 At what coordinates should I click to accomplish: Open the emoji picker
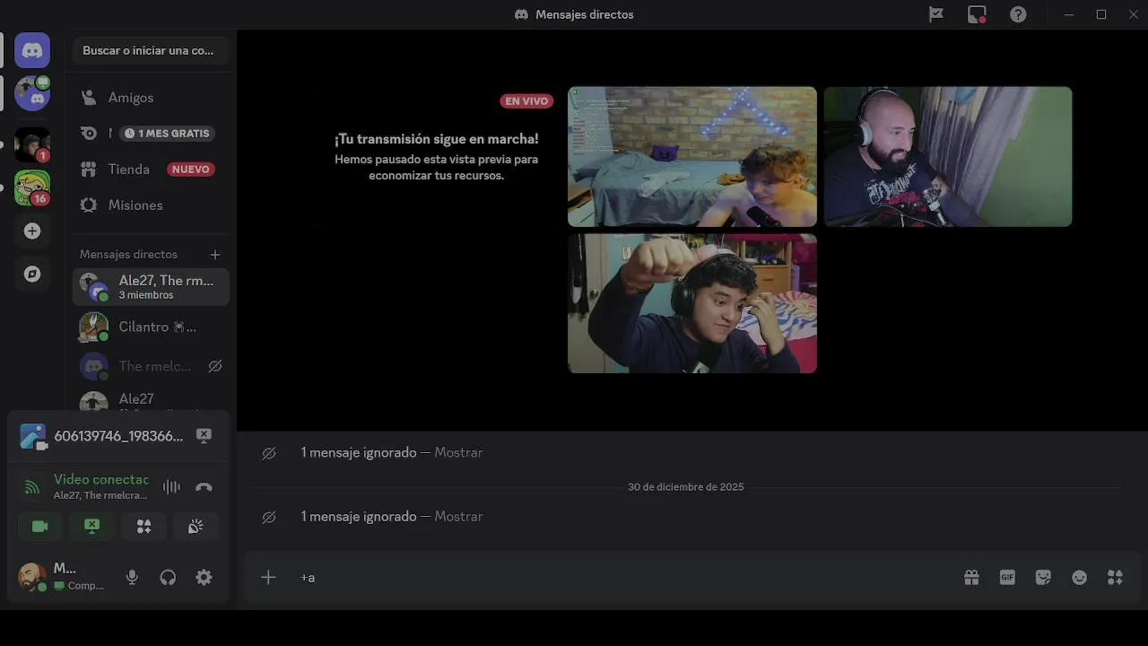tap(1079, 578)
